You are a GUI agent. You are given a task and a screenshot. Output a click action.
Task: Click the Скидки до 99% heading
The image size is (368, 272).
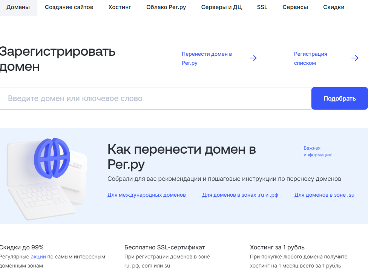pyautogui.click(x=21, y=247)
